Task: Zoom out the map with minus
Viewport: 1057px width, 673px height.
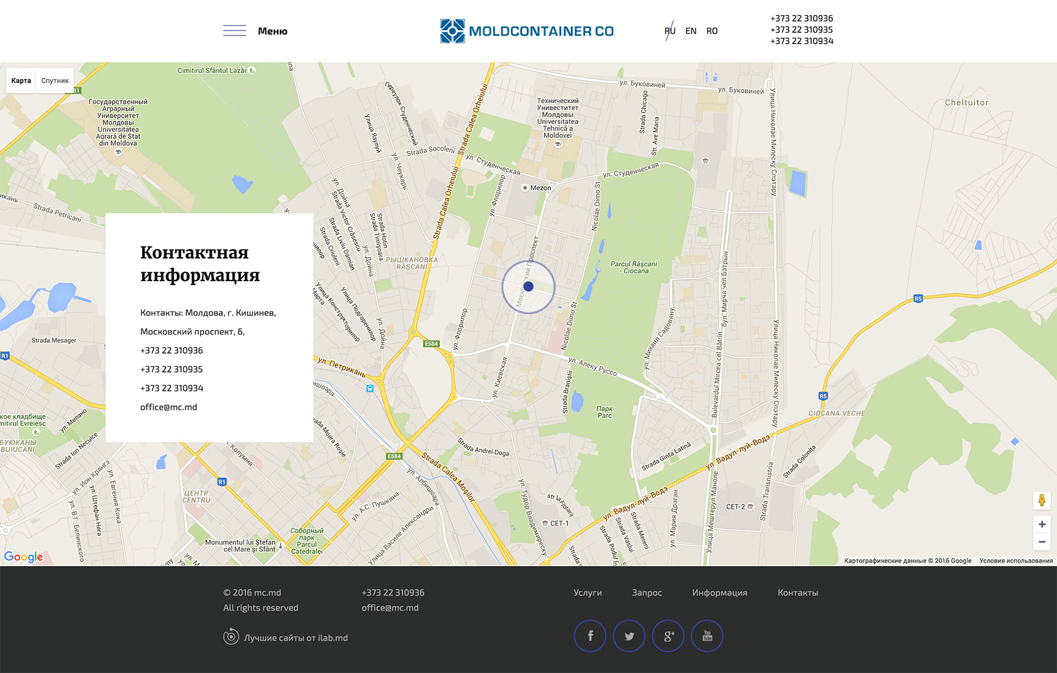Action: point(1042,542)
